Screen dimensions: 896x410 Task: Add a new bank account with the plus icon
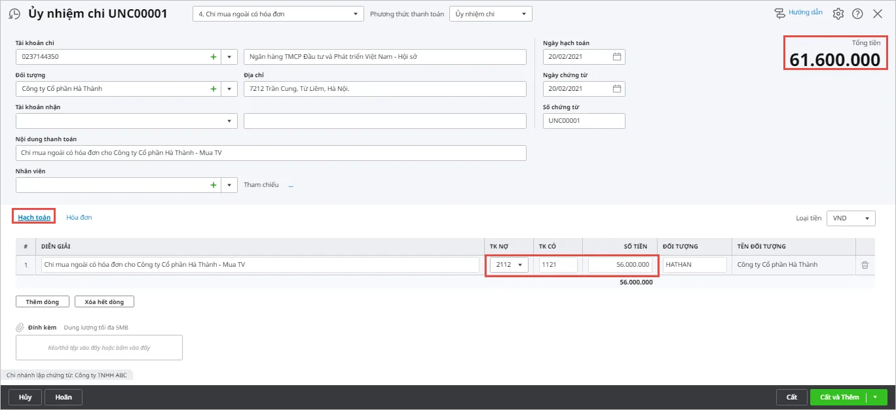(x=213, y=56)
